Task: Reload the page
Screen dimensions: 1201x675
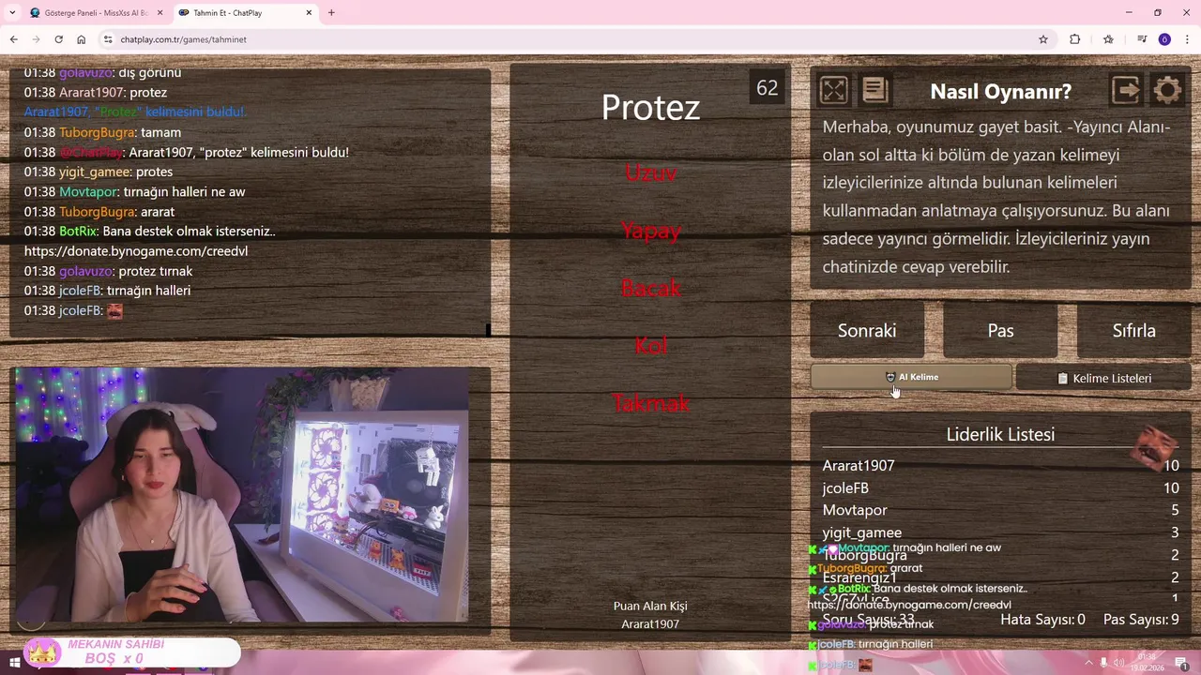Action: (x=58, y=39)
